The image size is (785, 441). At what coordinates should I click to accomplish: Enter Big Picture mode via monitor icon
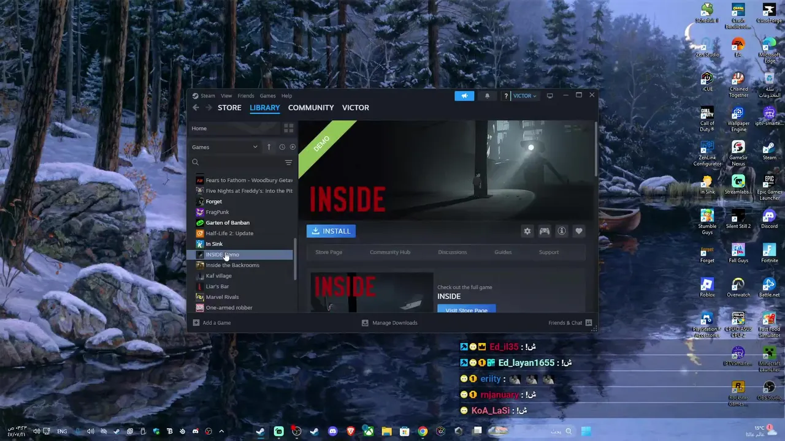[x=550, y=96]
